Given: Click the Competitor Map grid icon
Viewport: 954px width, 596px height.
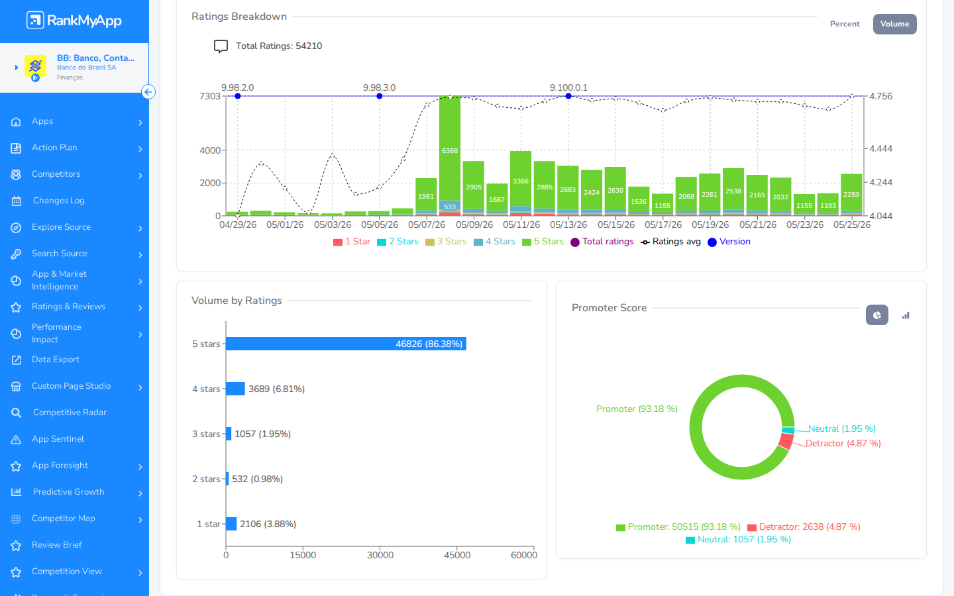Looking at the screenshot, I should click(16, 519).
